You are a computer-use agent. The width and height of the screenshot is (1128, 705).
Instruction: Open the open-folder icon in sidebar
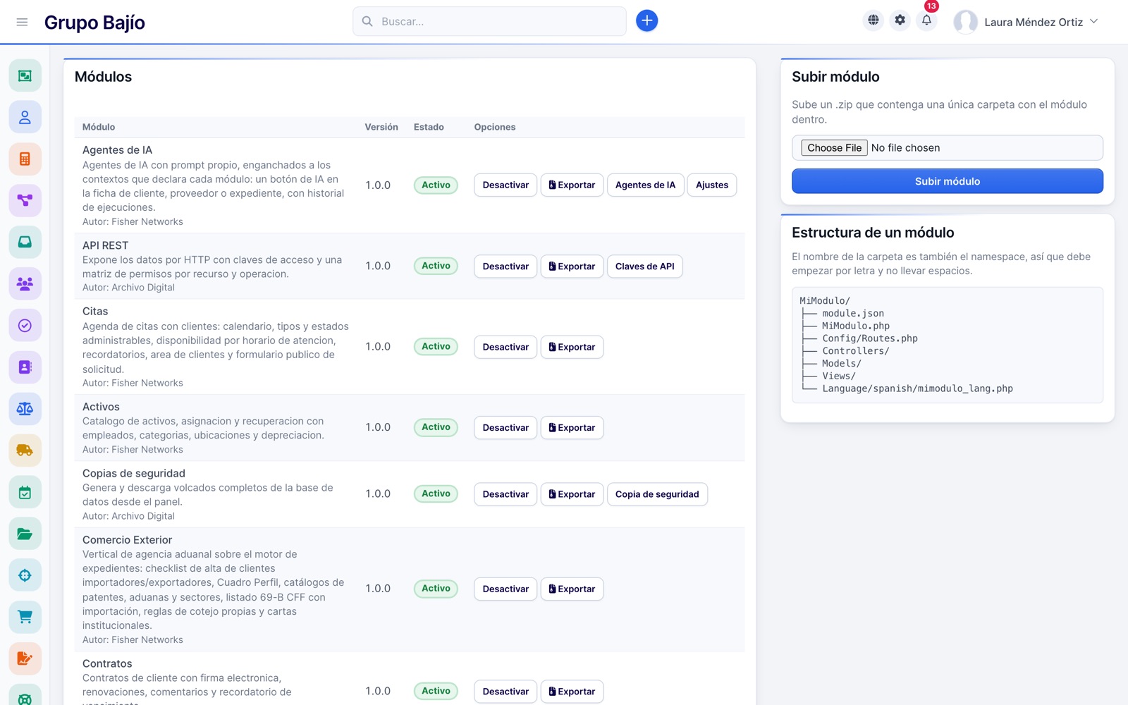[25, 534]
